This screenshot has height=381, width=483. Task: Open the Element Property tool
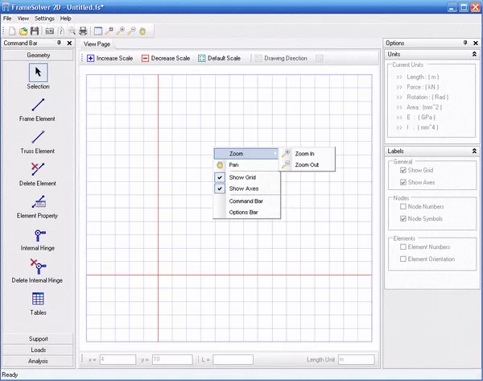coord(38,206)
